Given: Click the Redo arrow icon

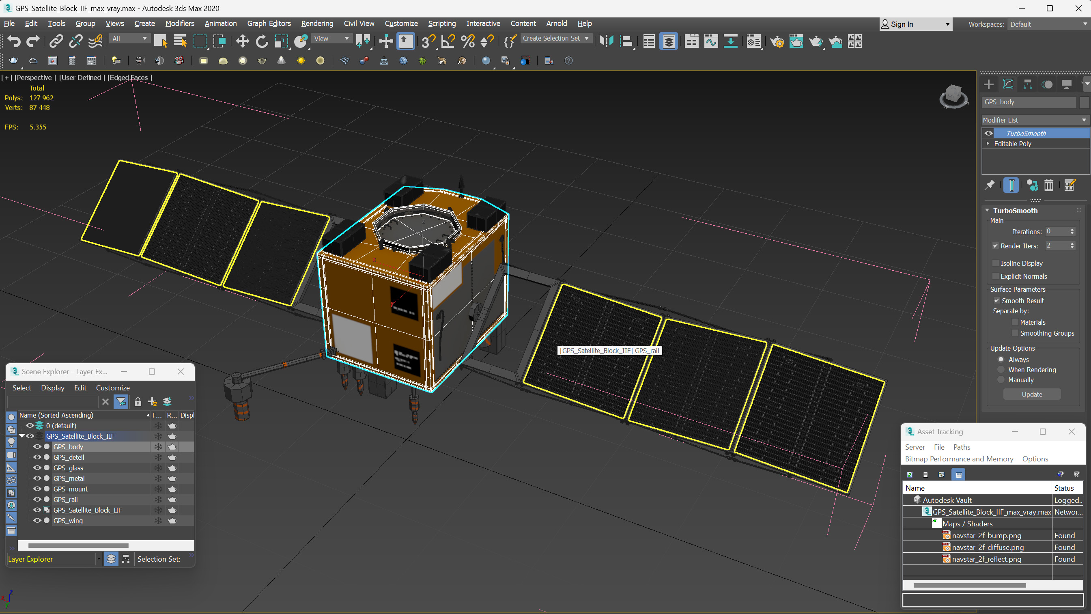Looking at the screenshot, I should pyautogui.click(x=33, y=41).
